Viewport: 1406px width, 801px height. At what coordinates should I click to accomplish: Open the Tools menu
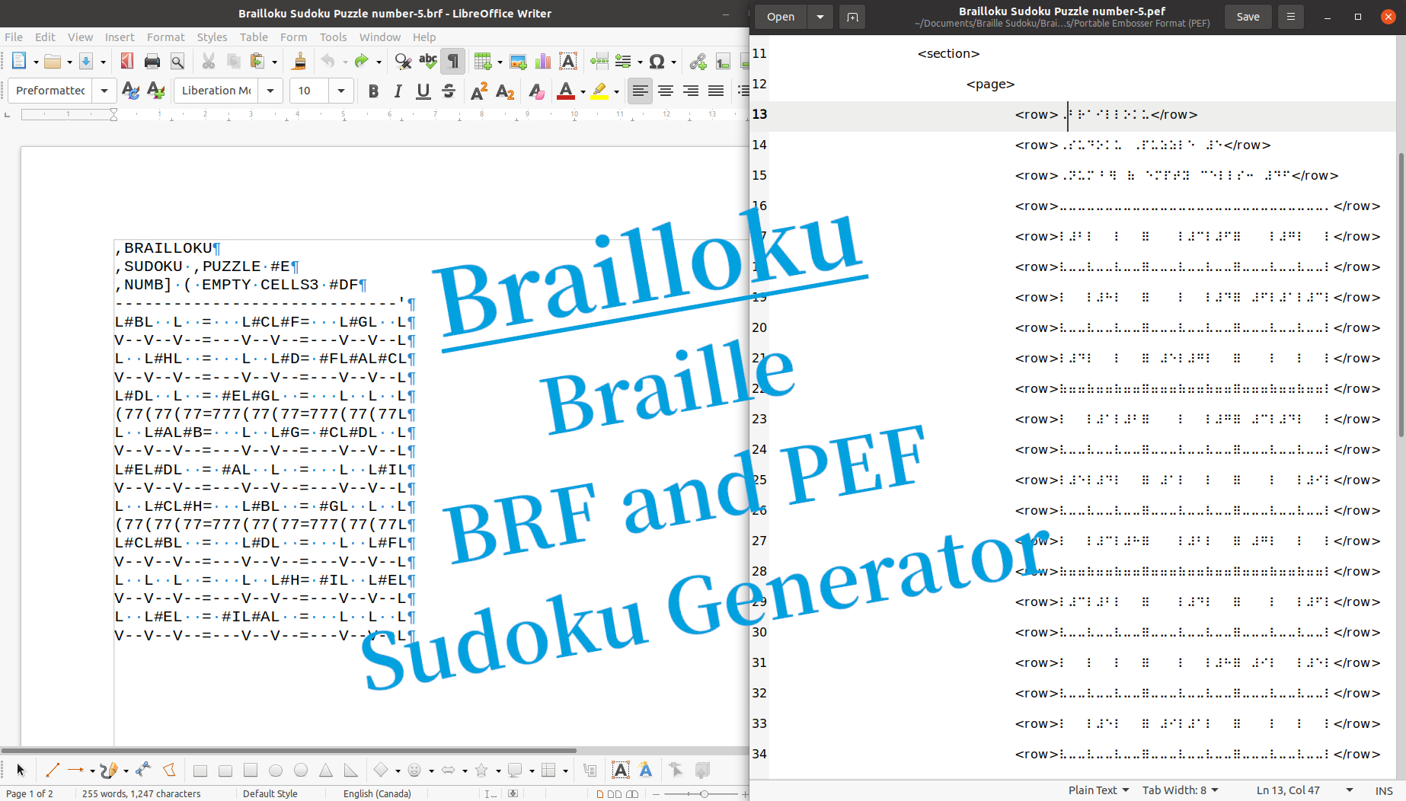tap(333, 37)
